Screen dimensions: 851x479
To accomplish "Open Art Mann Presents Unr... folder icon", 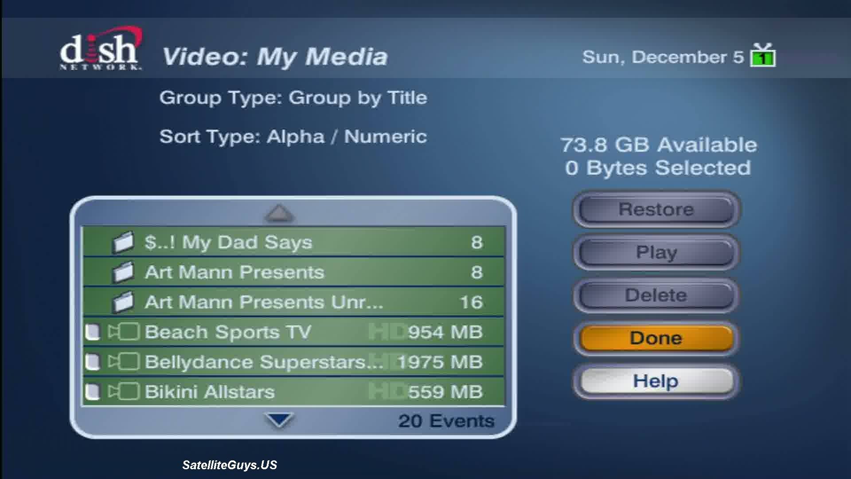I will 123,302.
